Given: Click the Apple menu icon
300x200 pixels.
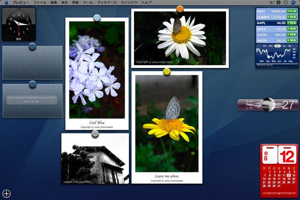Looking at the screenshot, I should (6, 2).
